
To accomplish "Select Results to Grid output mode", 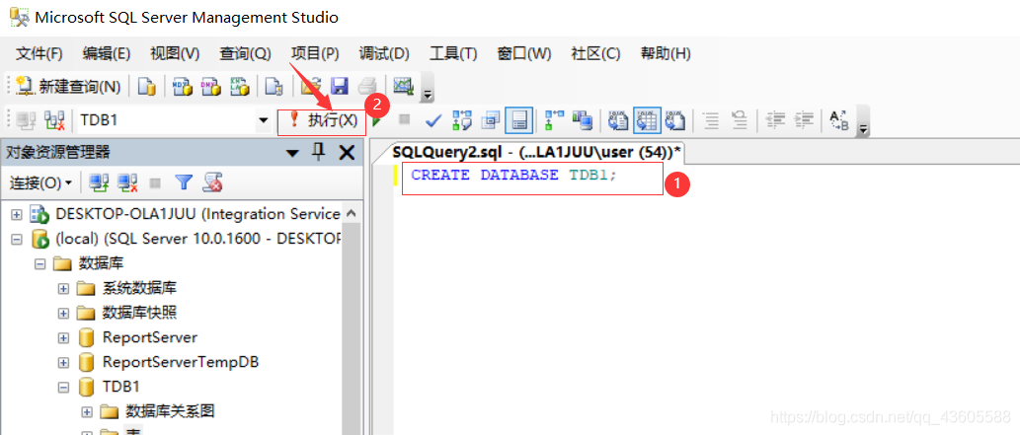I will pyautogui.click(x=647, y=120).
